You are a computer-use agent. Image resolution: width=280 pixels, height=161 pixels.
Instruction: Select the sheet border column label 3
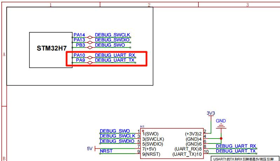(247, 5)
